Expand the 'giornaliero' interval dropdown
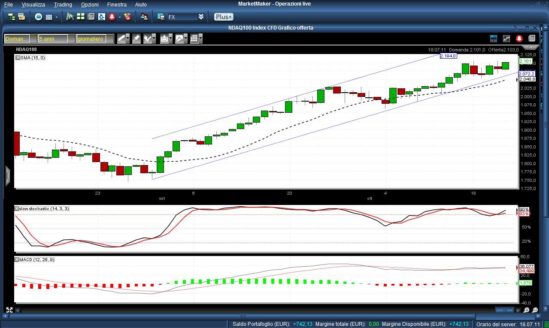549x328 pixels. (x=109, y=39)
